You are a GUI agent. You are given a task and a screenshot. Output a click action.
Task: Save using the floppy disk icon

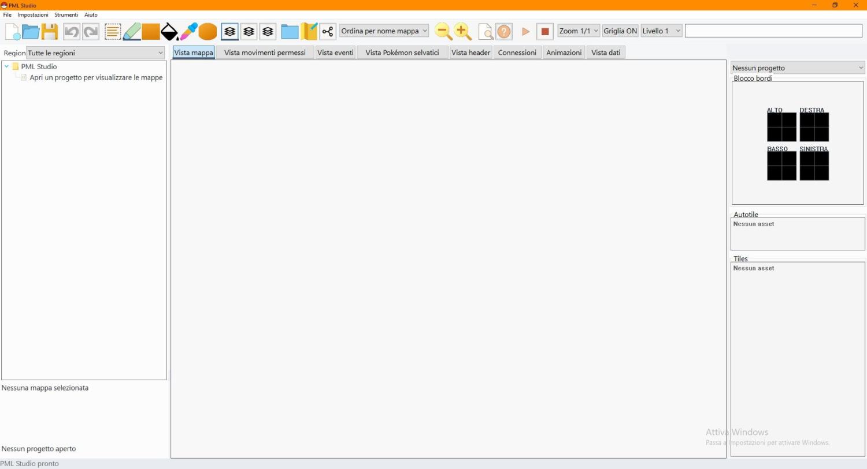tap(50, 32)
